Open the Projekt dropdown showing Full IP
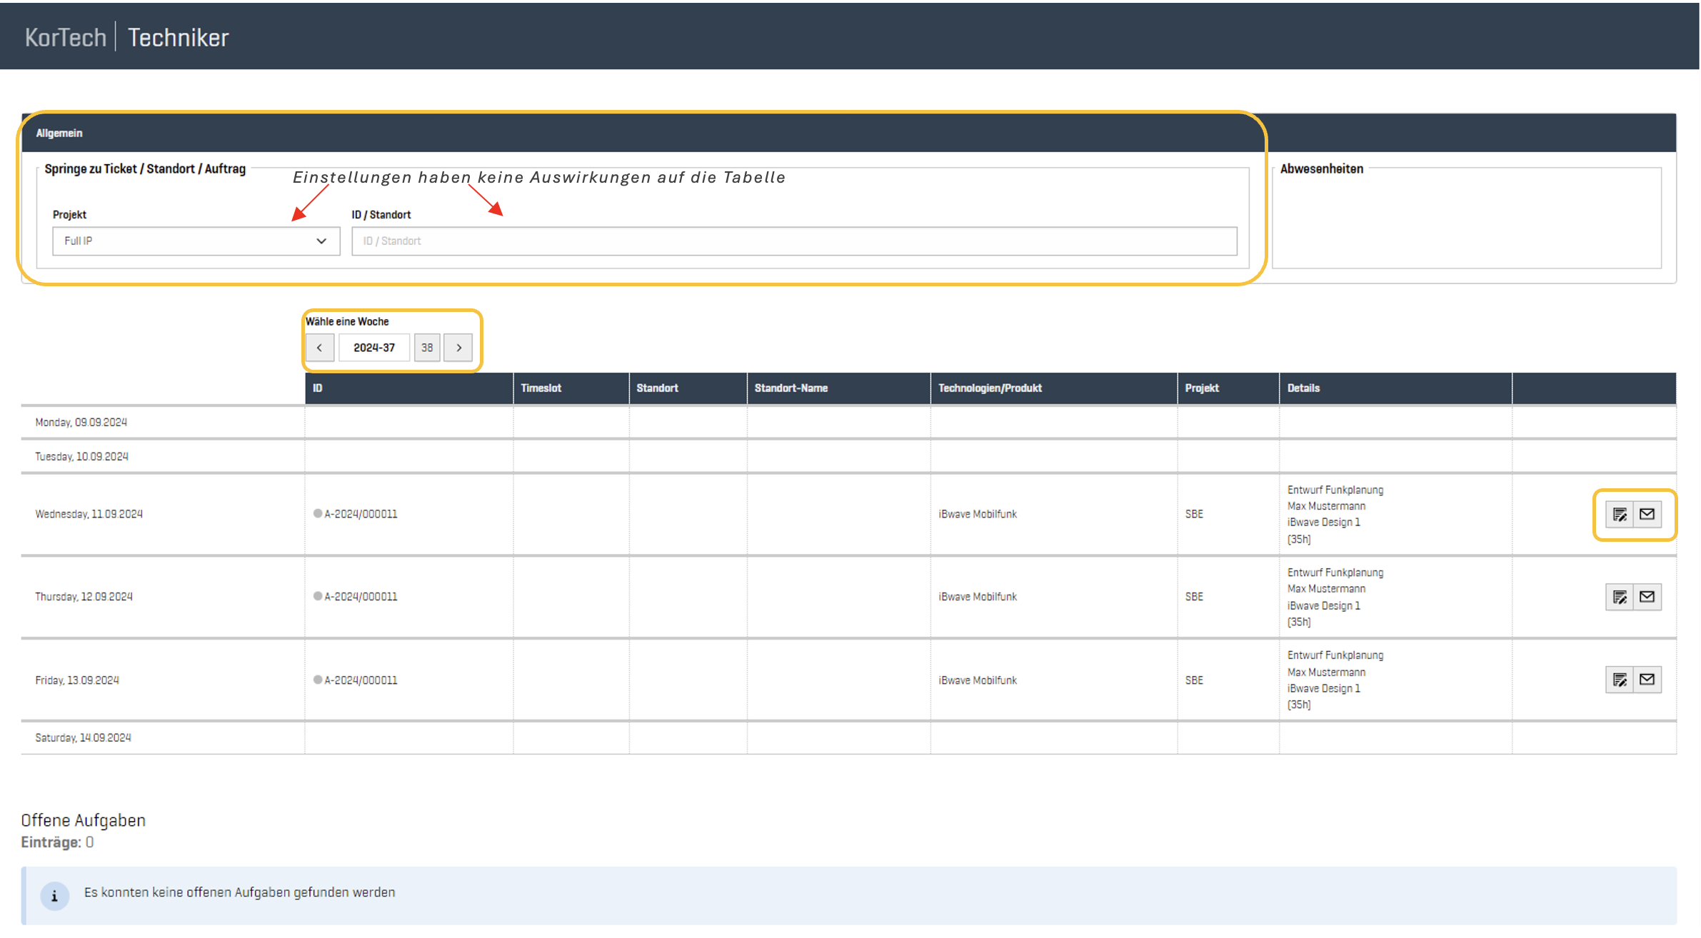The width and height of the screenshot is (1701, 938). (196, 241)
